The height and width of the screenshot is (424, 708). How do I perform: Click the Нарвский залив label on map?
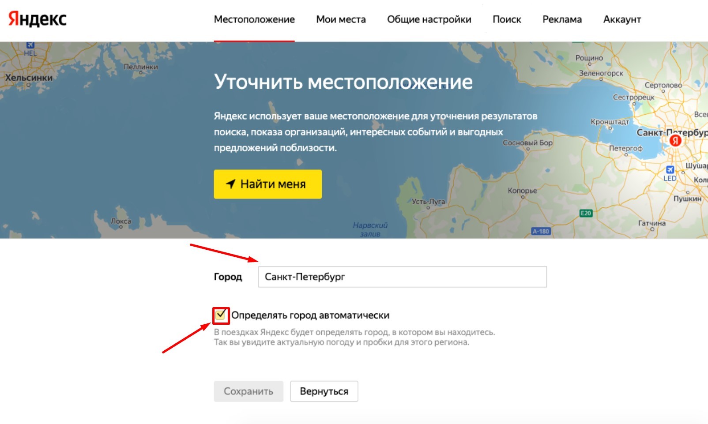(370, 229)
